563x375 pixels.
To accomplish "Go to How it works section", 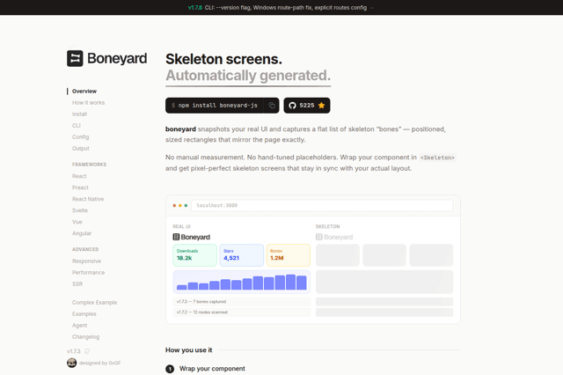I will [88, 103].
